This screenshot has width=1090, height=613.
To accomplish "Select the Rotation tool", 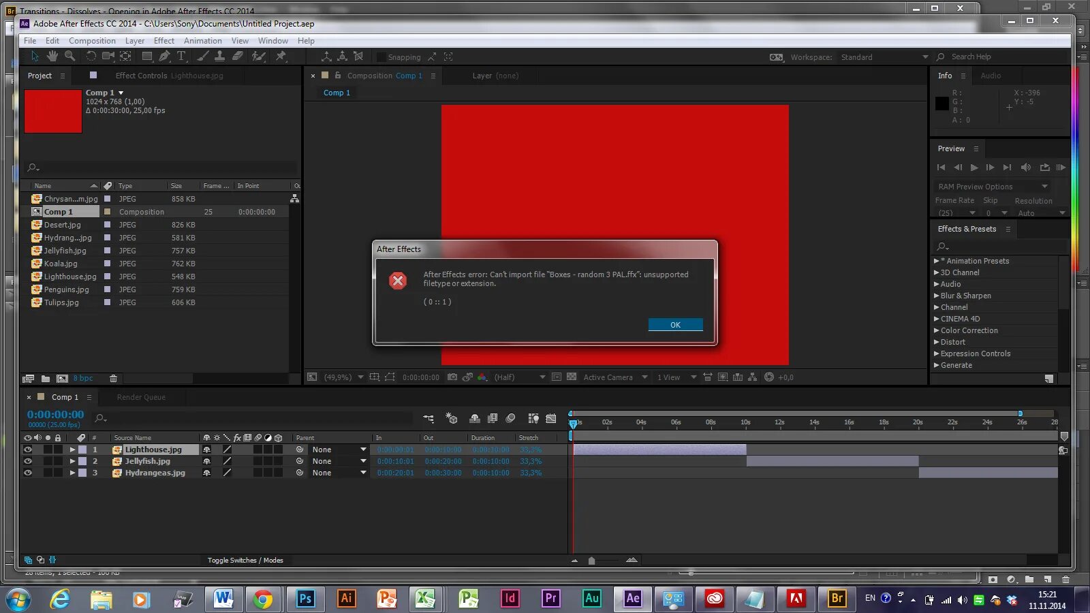I will click(91, 57).
